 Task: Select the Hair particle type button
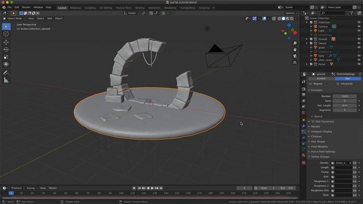348,79
